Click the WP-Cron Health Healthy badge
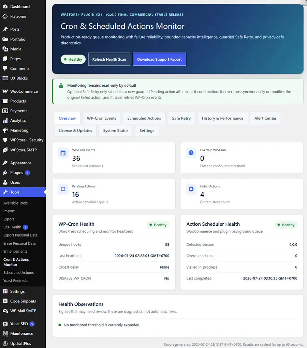This screenshot has height=348, width=307. coord(158,225)
